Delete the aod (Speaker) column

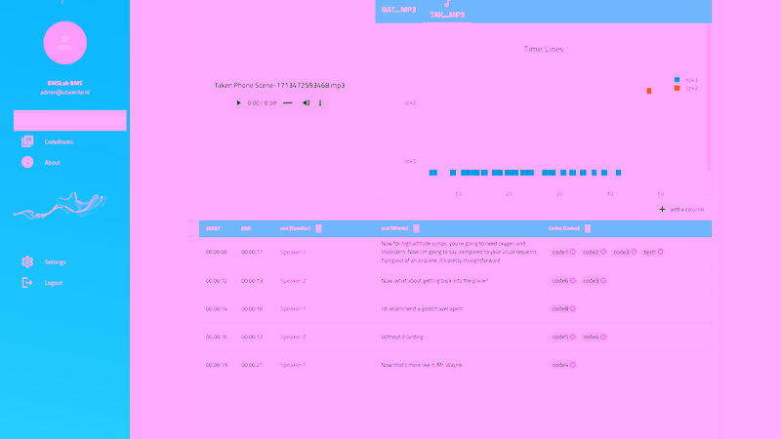tap(319, 228)
